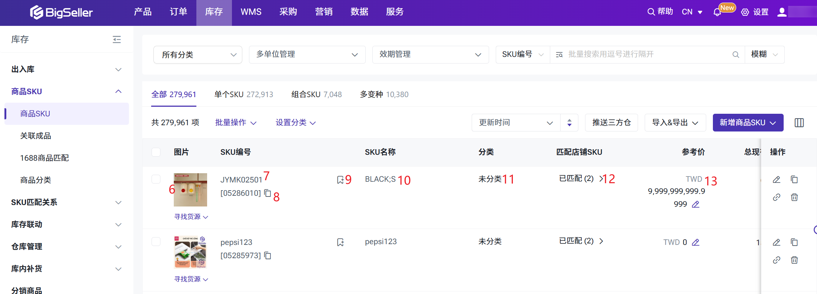Open the 所有分类 category dropdown

pos(198,55)
